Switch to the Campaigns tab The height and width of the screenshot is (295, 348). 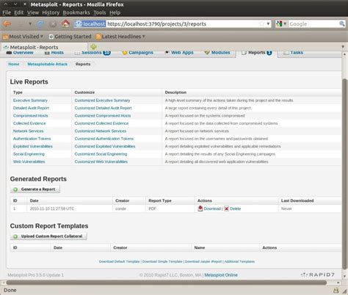pyautogui.click(x=138, y=53)
